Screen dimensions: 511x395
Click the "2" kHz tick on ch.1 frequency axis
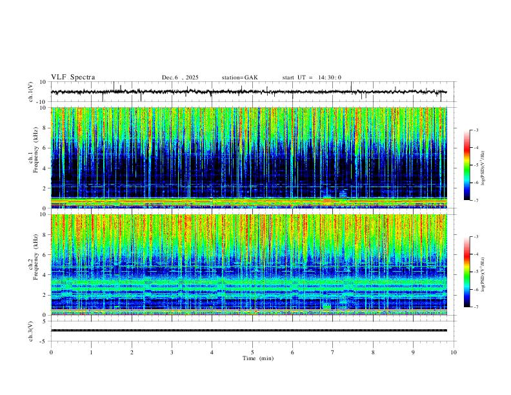(x=45, y=188)
